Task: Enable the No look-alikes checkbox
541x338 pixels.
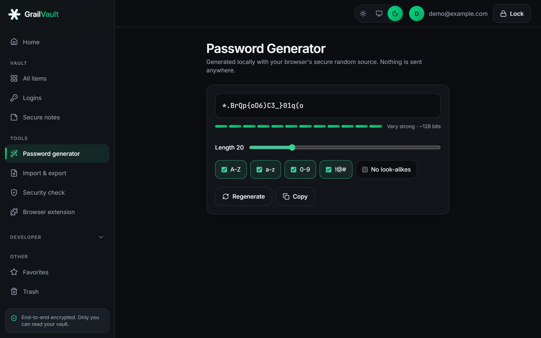Action: pyautogui.click(x=365, y=170)
